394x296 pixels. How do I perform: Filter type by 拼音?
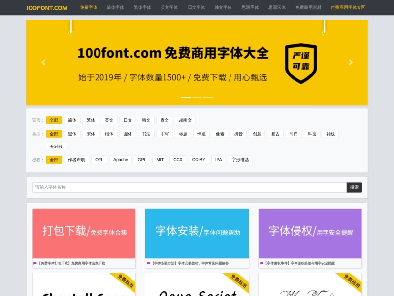coord(238,134)
